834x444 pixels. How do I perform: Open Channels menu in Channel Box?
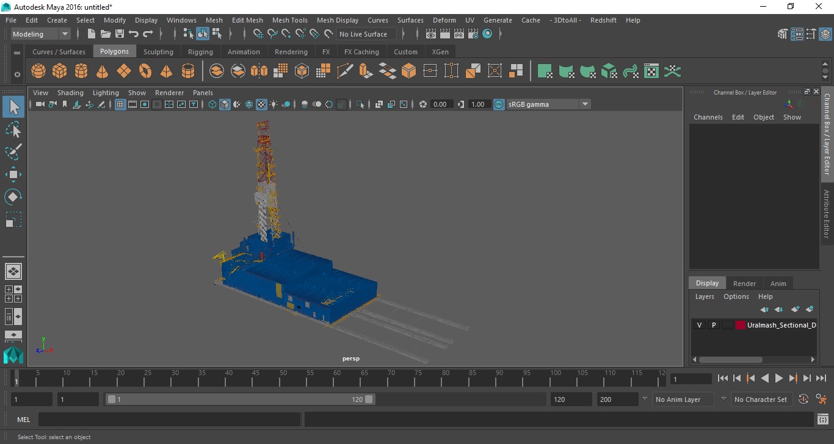pos(708,117)
